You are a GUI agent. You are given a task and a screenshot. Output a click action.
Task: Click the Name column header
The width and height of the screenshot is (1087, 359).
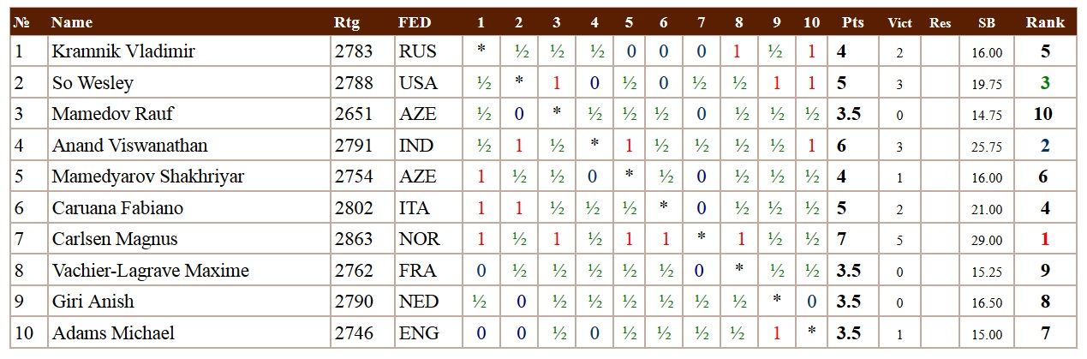point(72,22)
